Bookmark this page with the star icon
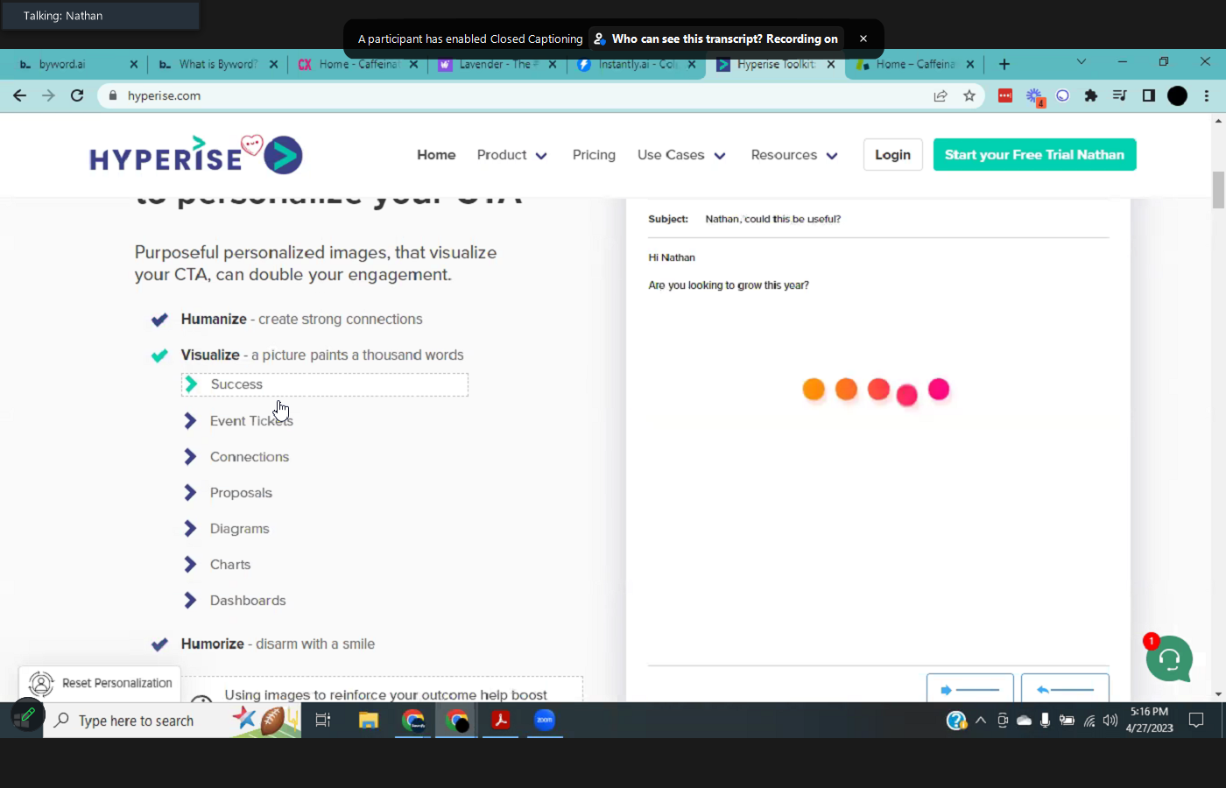 969,95
